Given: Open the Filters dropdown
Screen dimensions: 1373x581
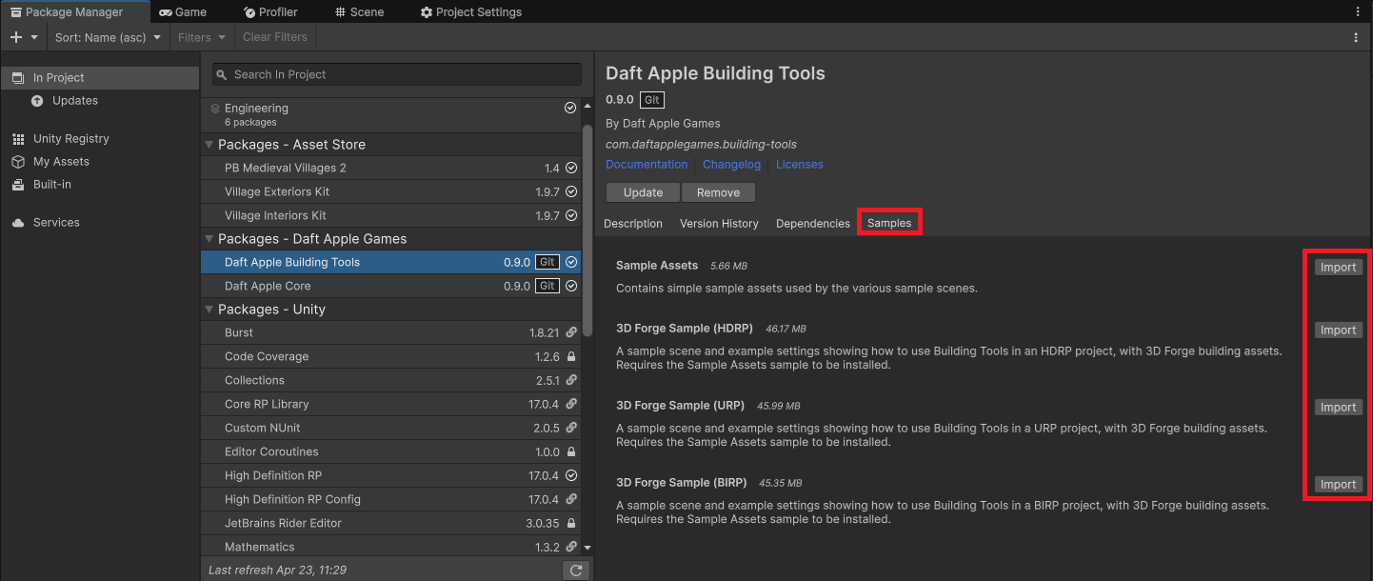Looking at the screenshot, I should tap(202, 37).
